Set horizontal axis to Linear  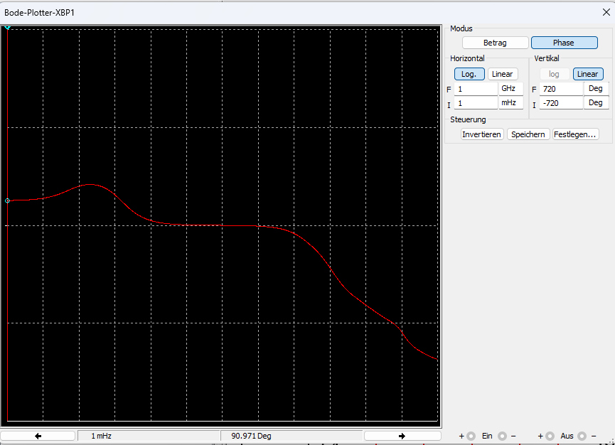503,74
